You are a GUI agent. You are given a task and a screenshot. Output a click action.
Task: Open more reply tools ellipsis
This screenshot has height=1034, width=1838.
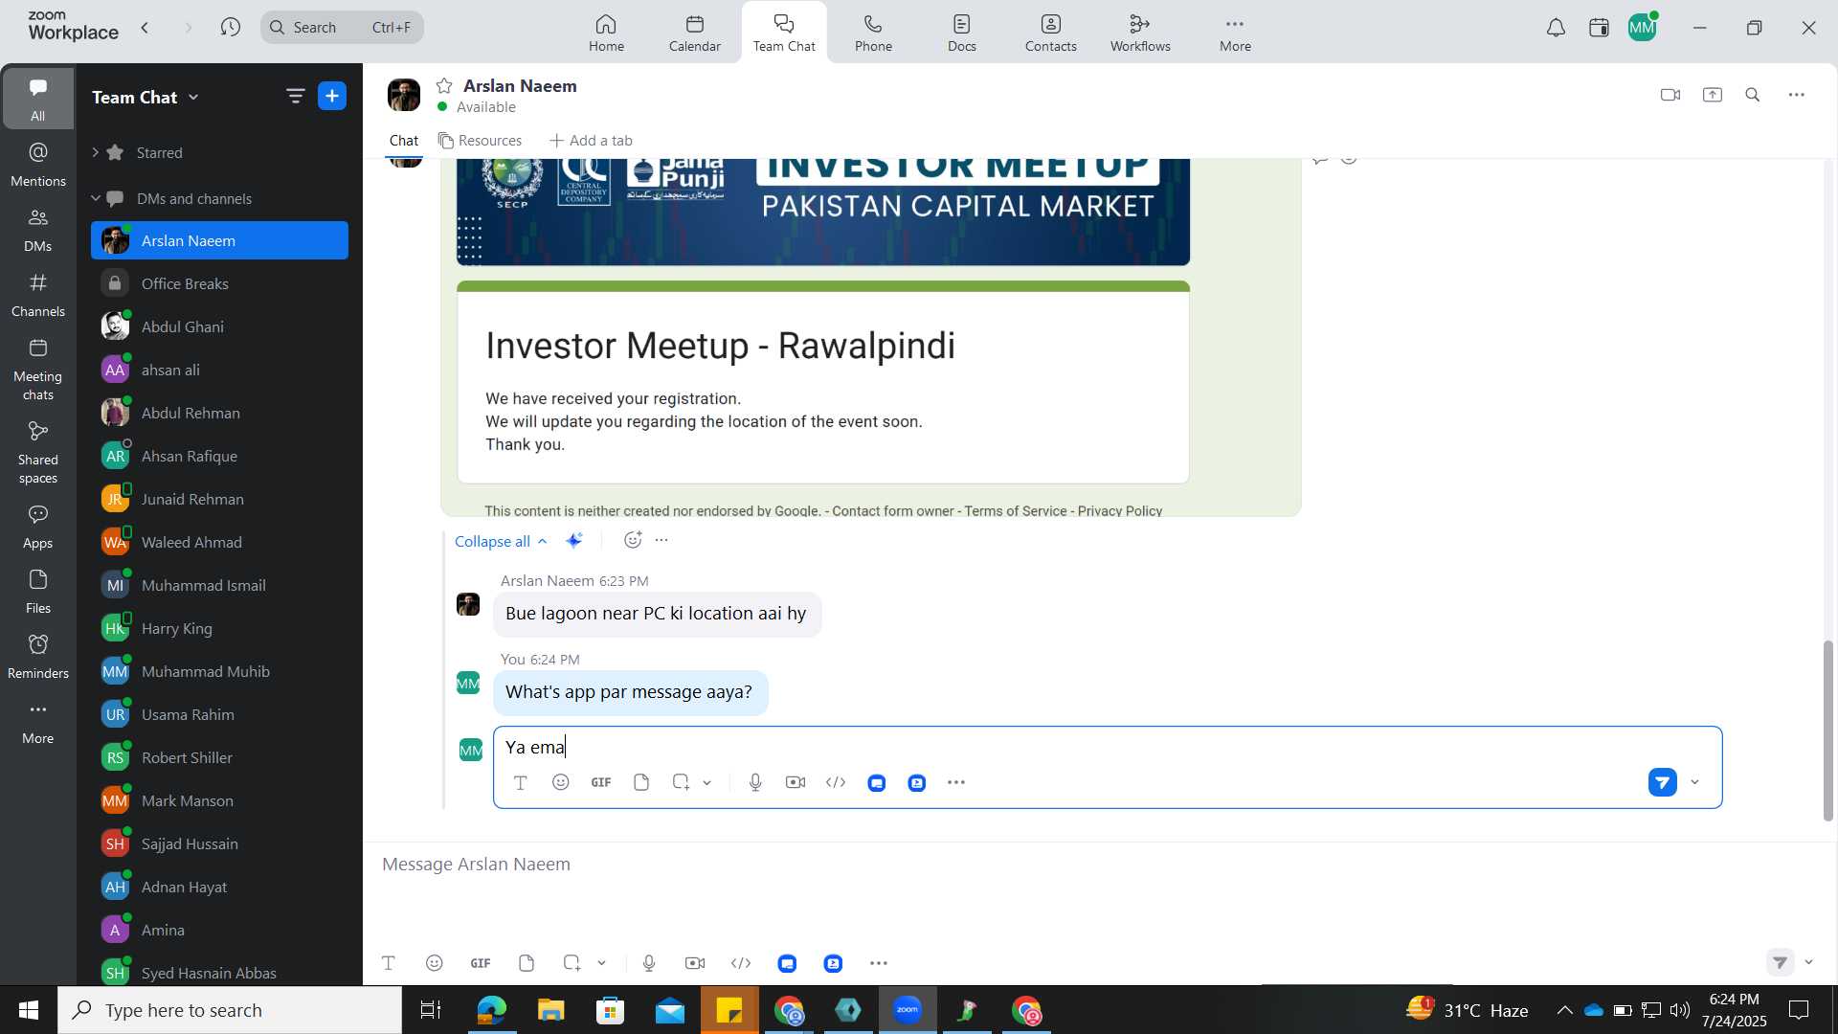click(x=956, y=782)
